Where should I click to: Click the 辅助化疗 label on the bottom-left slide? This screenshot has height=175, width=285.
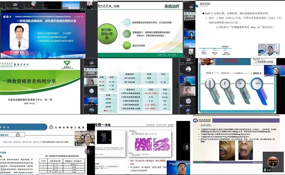point(4,135)
